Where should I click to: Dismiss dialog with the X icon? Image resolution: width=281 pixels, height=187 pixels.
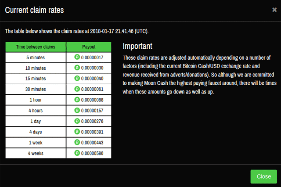click(274, 10)
